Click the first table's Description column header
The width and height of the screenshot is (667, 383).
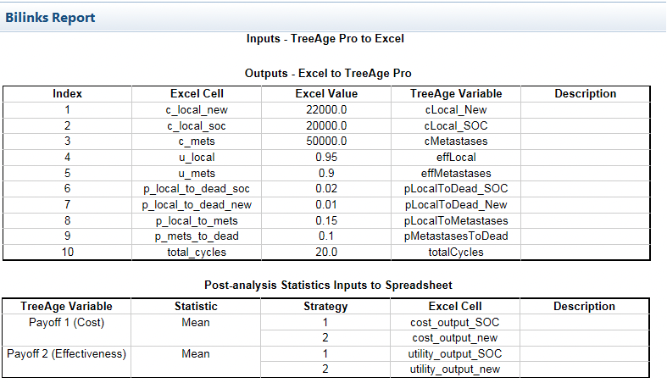point(585,94)
